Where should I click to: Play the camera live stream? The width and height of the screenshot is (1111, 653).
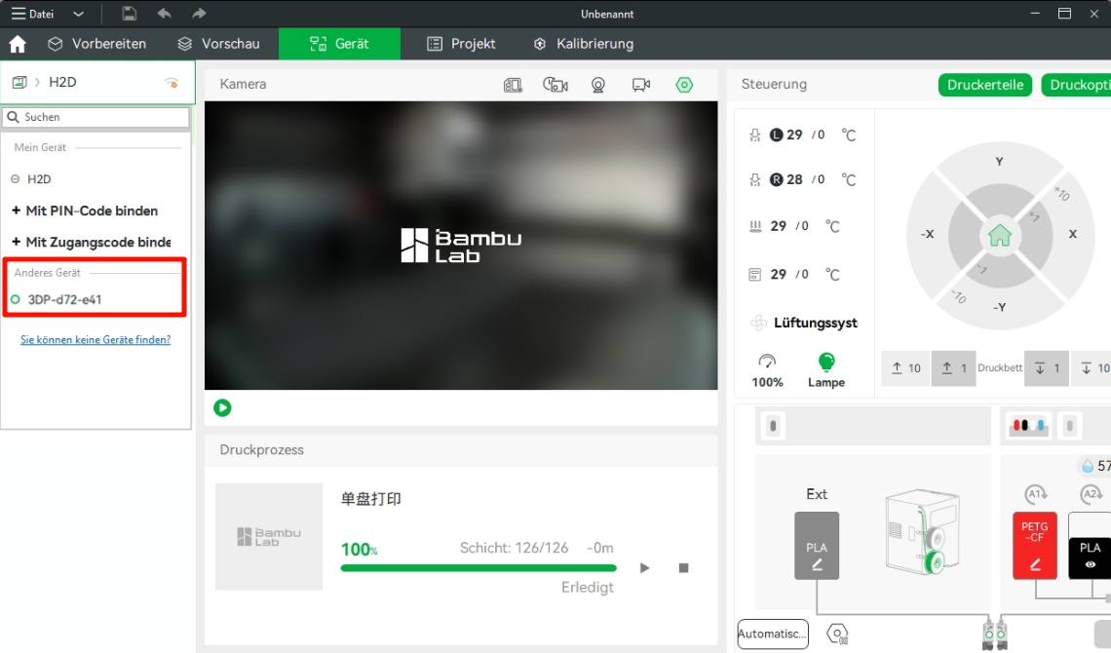(x=222, y=408)
